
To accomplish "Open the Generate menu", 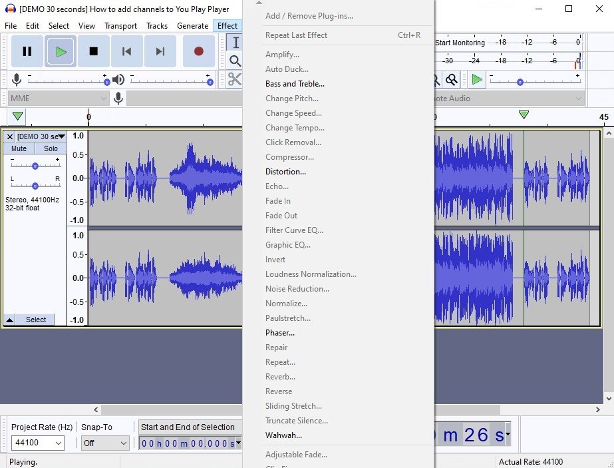I will click(x=193, y=26).
